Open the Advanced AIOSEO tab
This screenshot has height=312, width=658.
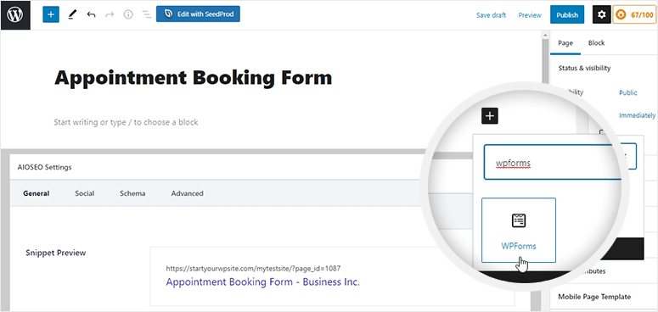(187, 193)
